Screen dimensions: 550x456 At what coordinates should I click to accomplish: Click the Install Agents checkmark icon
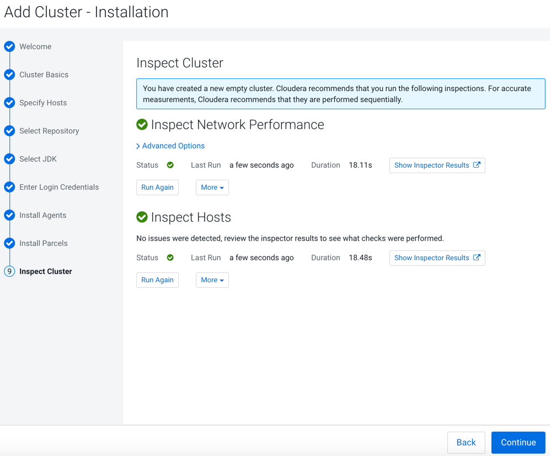pos(9,216)
